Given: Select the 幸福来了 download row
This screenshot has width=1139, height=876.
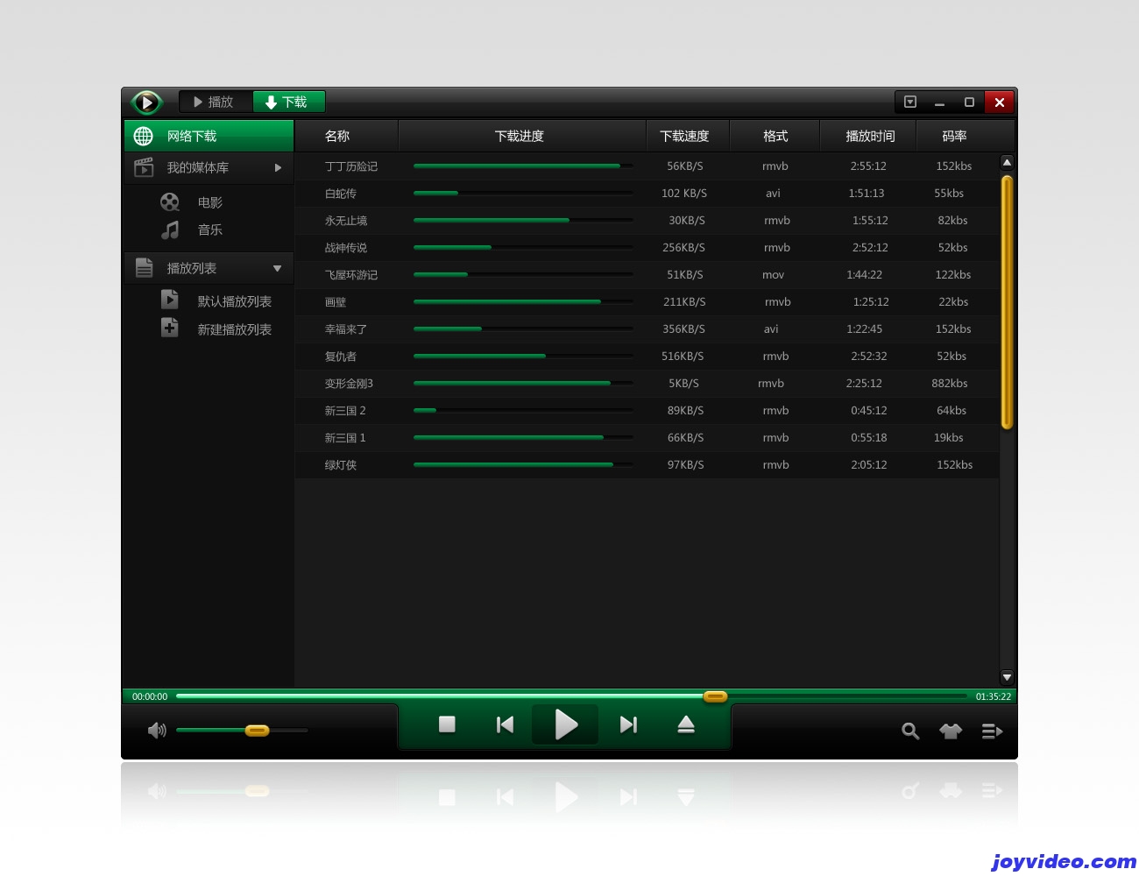Looking at the screenshot, I should 647,329.
